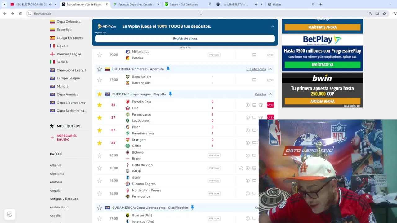The height and width of the screenshot is (223, 397).
Task: Collapse Primera B section with chevron
Action: click(270, 69)
